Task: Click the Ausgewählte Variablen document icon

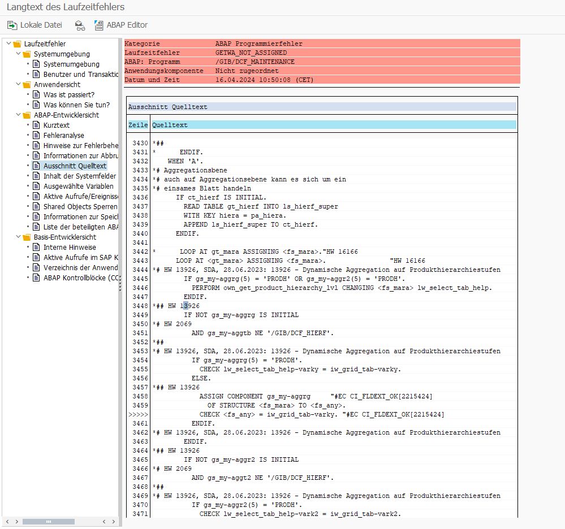Action: pos(36,186)
